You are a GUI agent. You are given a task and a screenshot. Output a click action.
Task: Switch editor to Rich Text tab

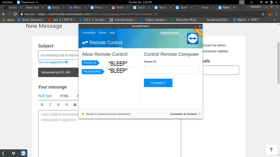pyautogui.click(x=45, y=96)
